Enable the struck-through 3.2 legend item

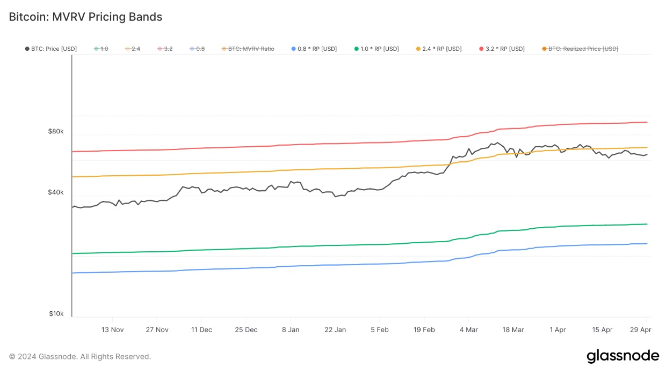pos(168,49)
